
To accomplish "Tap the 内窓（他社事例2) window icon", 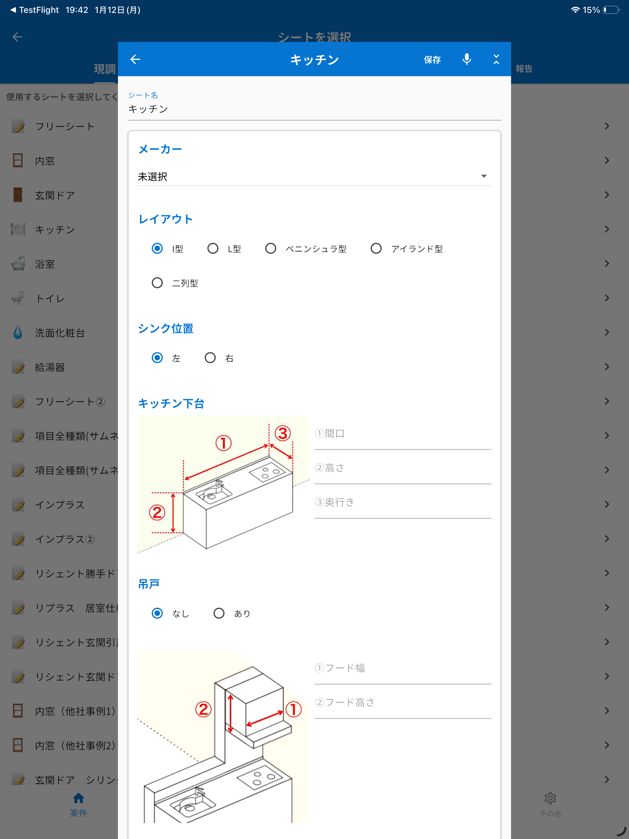I will click(x=18, y=745).
